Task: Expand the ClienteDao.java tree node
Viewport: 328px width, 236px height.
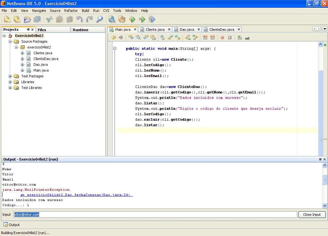Action: point(22,59)
